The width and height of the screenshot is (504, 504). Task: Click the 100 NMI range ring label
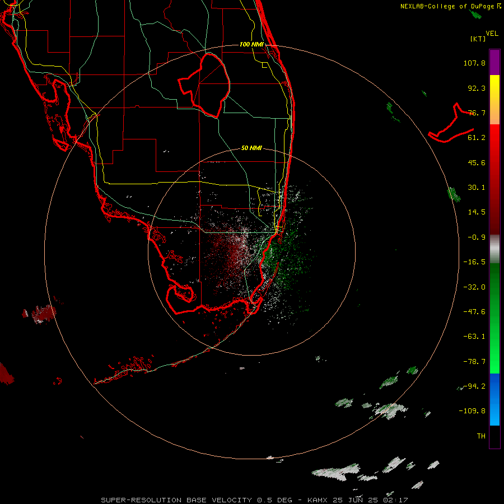pyautogui.click(x=251, y=44)
